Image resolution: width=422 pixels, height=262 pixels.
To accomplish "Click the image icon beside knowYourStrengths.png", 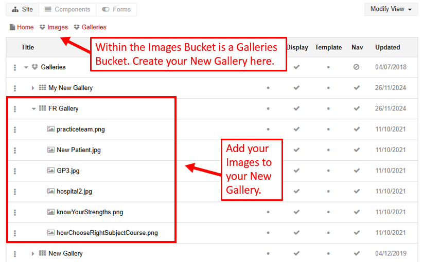I will coord(51,212).
